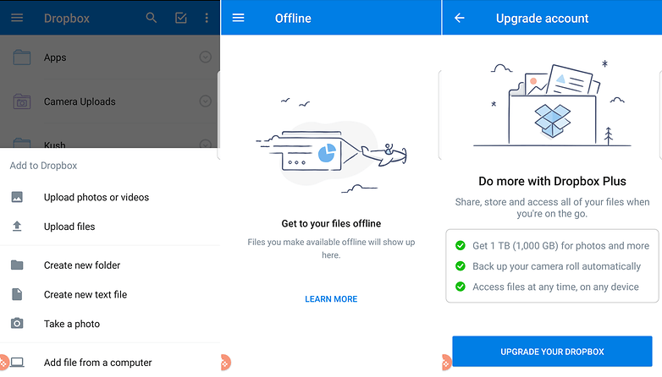
Task: Select the 'Get 1 TB (1,000 GB) for photos' text
Action: pyautogui.click(x=560, y=245)
